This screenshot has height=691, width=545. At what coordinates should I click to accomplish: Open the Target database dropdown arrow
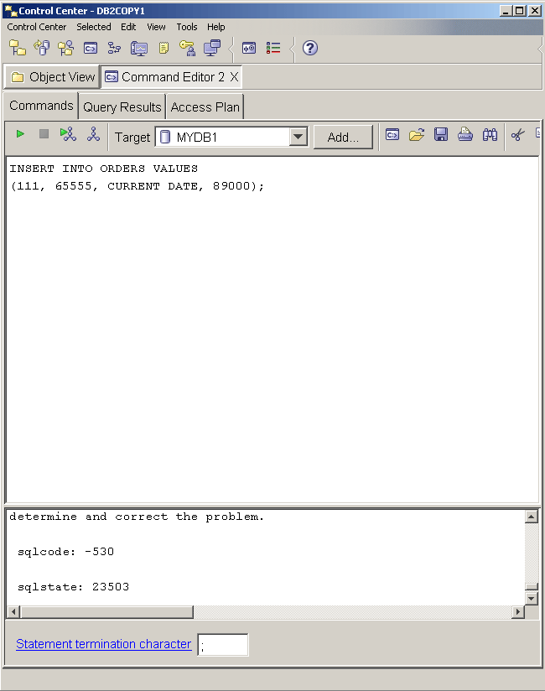click(298, 137)
